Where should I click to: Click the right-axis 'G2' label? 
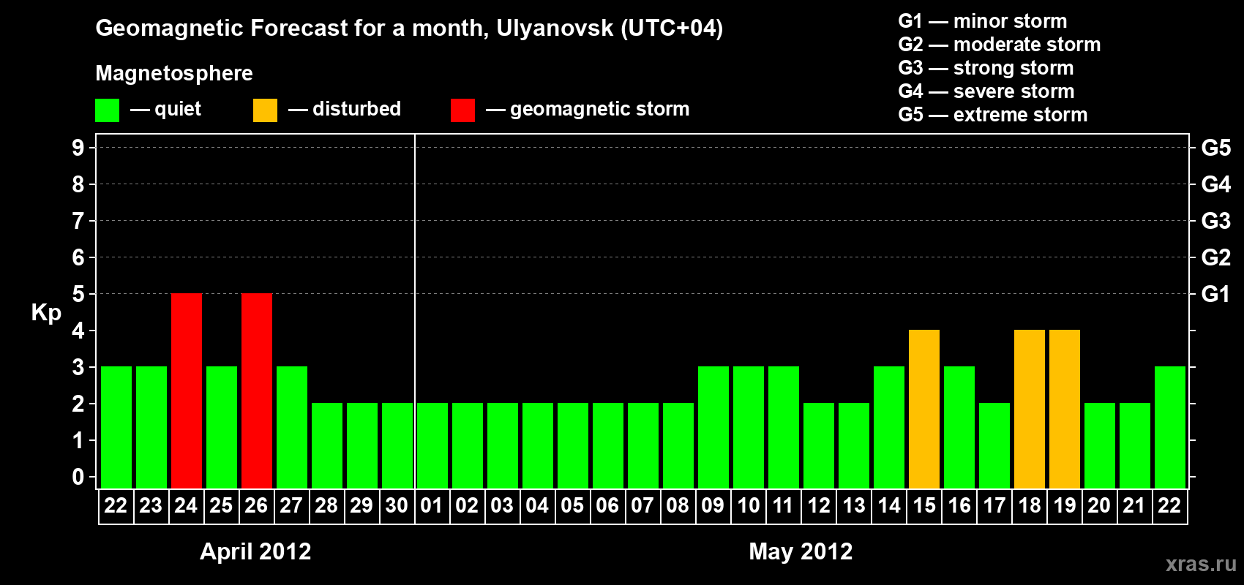[1215, 257]
